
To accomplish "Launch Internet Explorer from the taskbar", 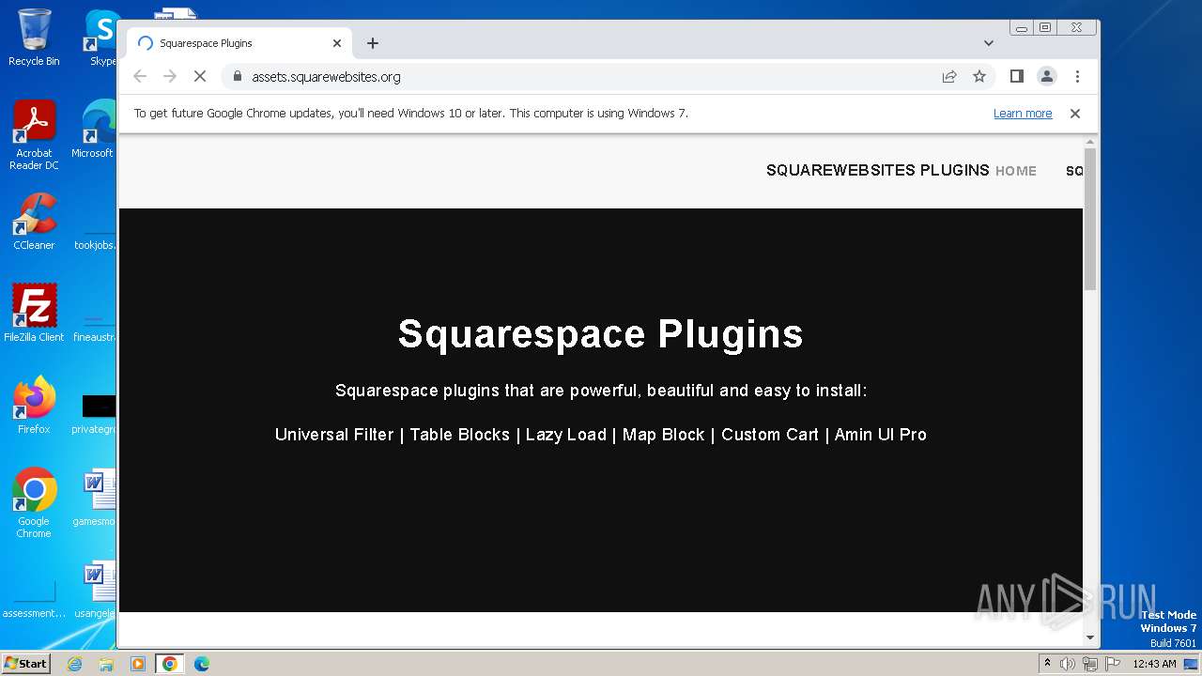I will click(74, 664).
